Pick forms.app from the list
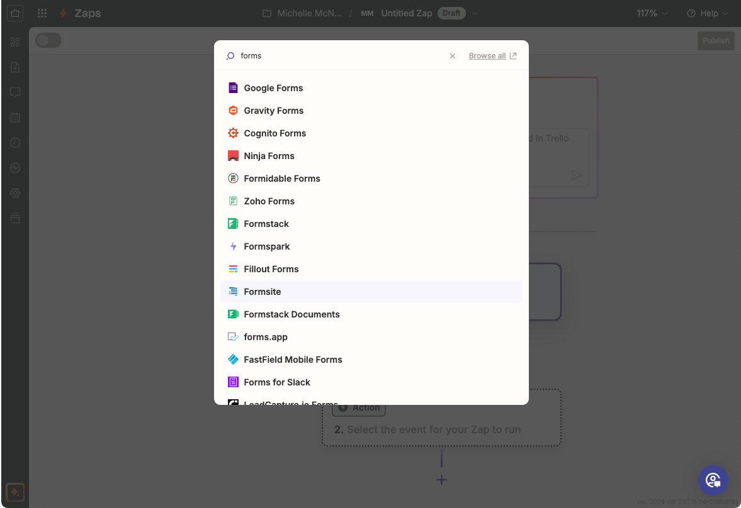Viewport: 741px width, 508px height. 371,337
